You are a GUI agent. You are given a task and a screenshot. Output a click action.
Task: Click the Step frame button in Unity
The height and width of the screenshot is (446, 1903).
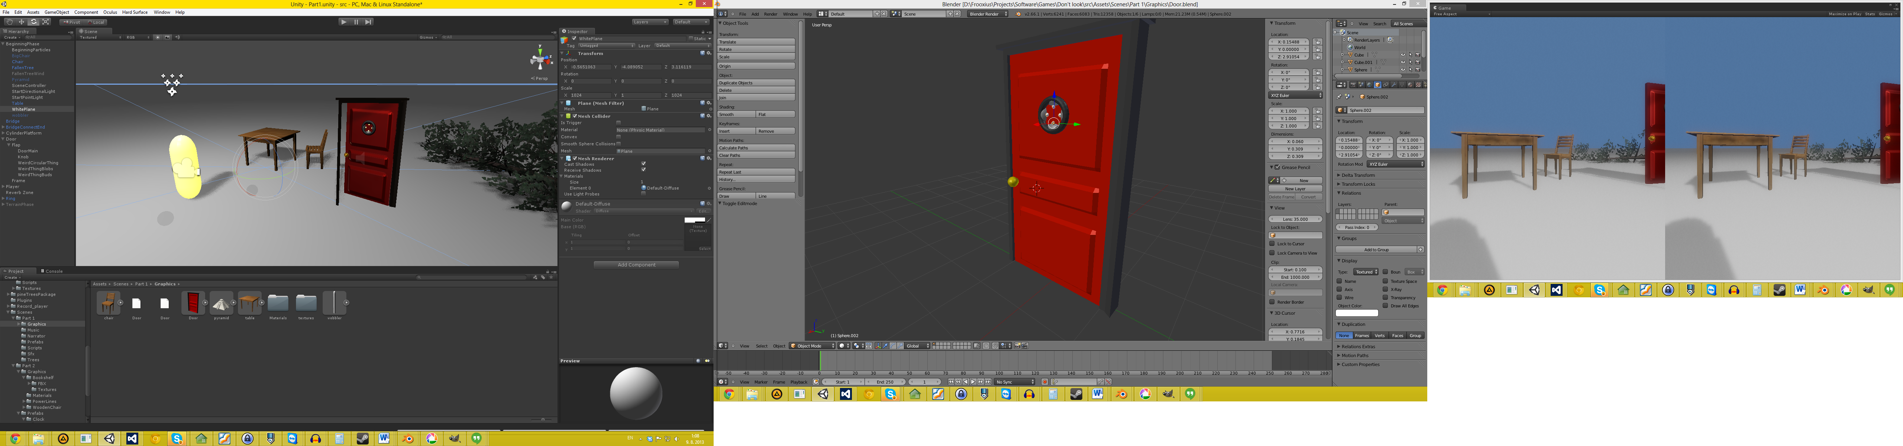click(369, 22)
